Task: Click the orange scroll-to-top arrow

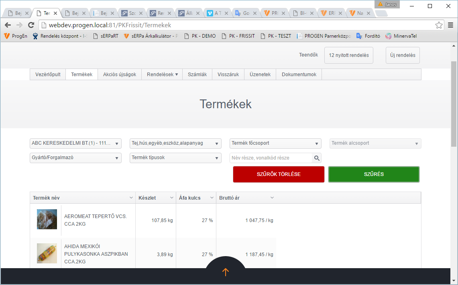Action: coord(226,272)
